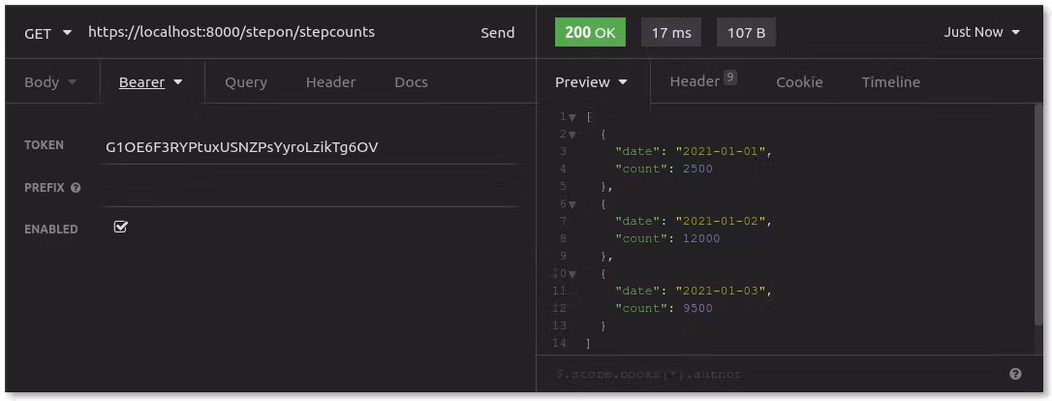
Task: Open the GET method dropdown
Action: 47,33
